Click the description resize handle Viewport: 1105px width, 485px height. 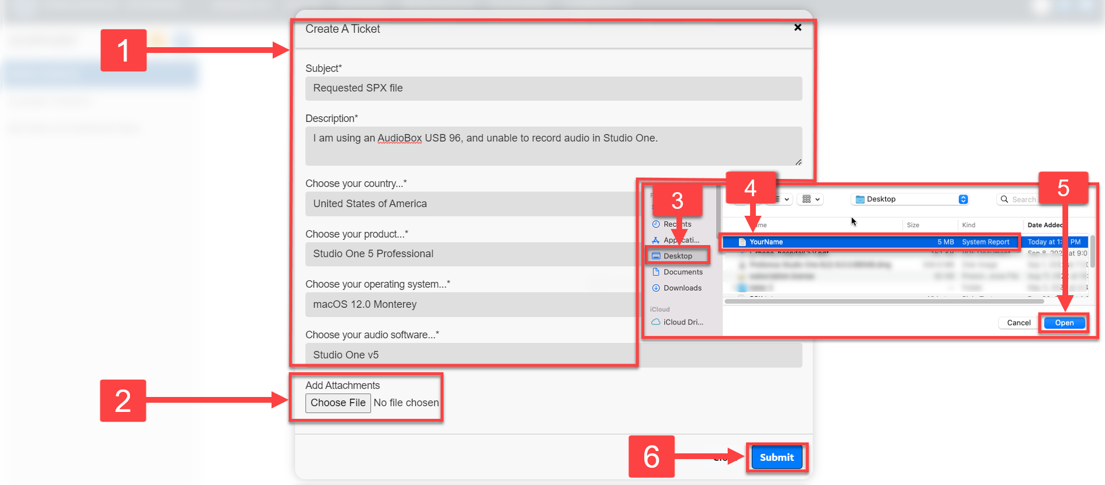point(798,162)
